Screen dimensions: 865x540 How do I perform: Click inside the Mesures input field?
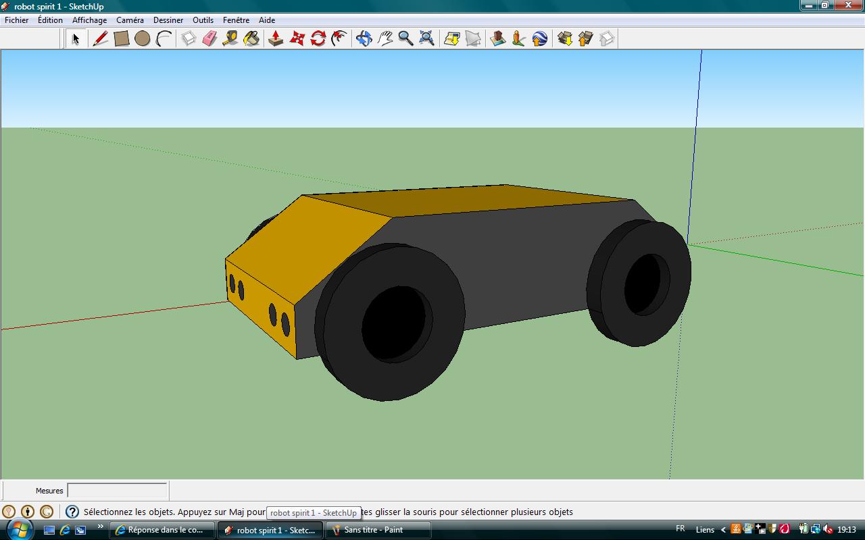pos(117,491)
